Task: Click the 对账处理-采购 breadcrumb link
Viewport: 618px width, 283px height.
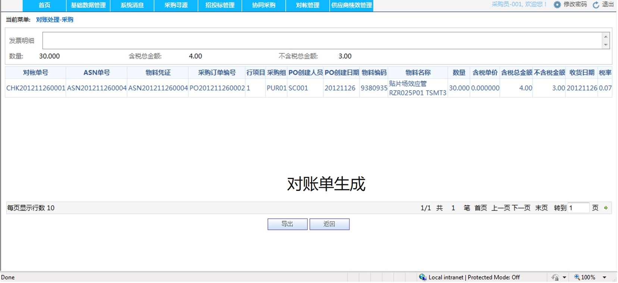Action: (54, 20)
